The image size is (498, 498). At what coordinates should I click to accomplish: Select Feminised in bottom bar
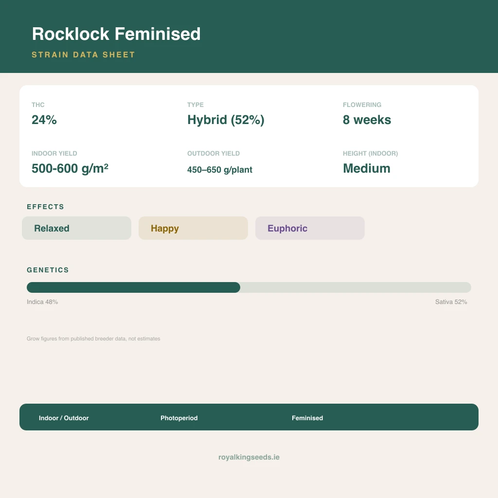click(x=307, y=418)
